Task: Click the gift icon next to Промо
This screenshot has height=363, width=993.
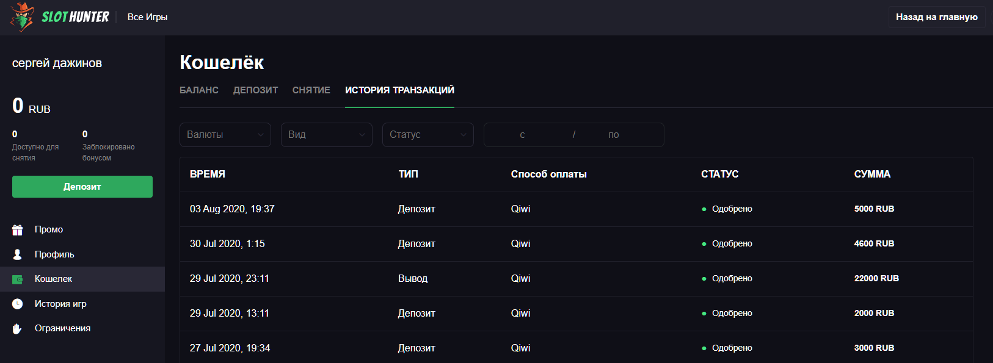Action: [18, 230]
